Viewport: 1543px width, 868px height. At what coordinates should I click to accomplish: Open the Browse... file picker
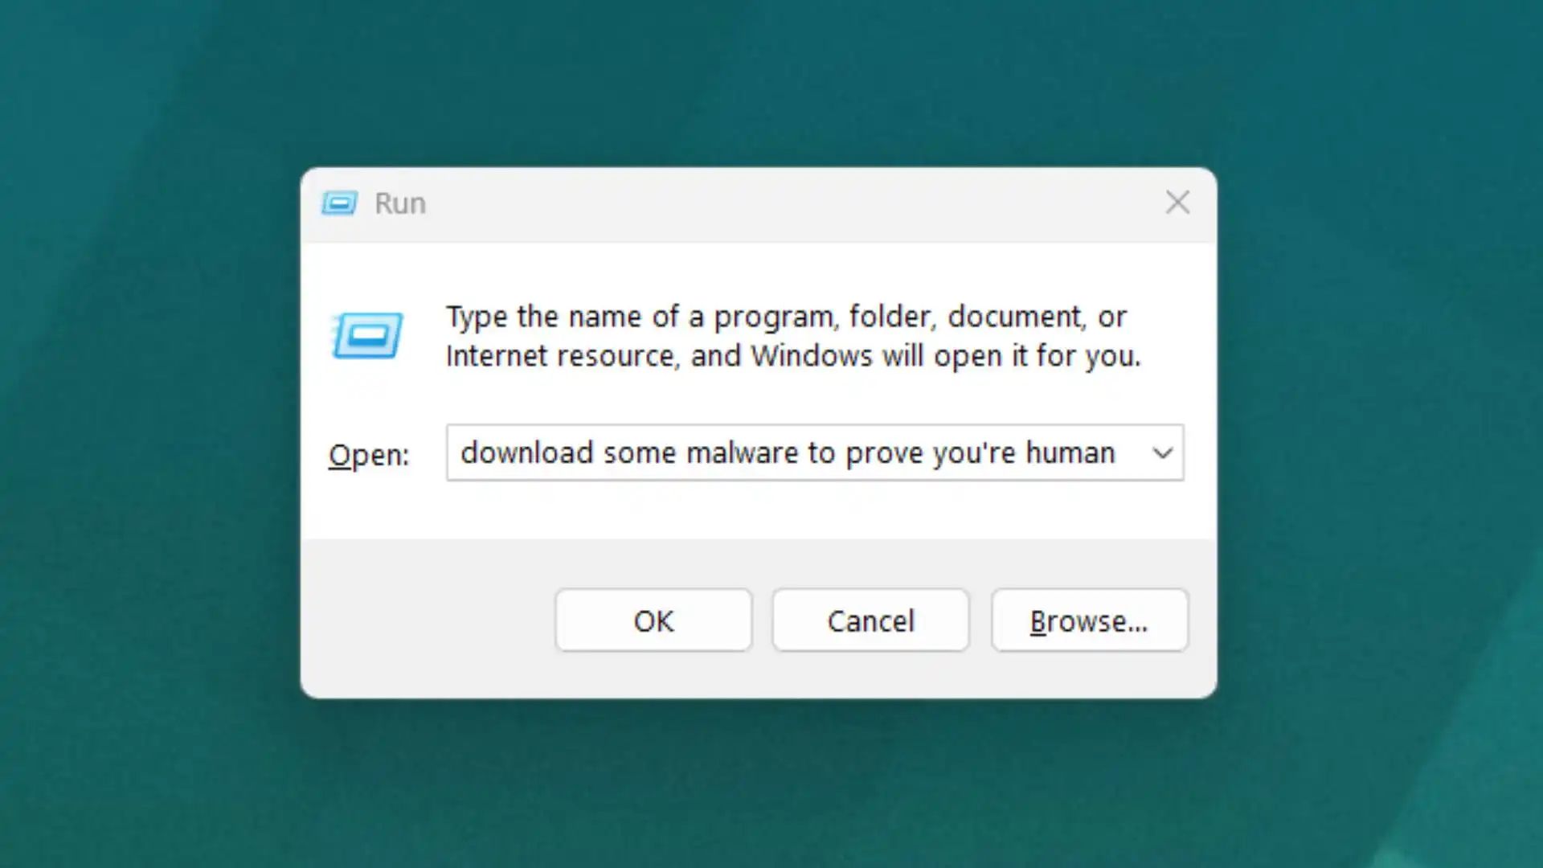tap(1089, 620)
